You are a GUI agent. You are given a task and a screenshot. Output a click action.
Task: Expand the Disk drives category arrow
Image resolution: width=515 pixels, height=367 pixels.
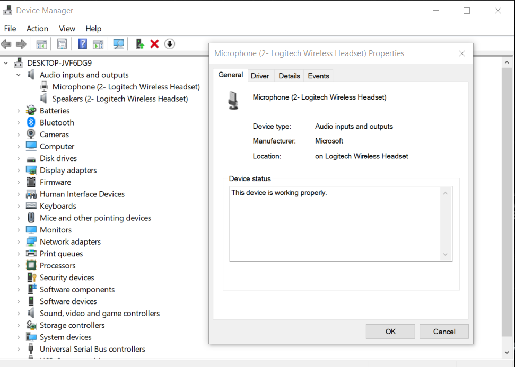19,158
